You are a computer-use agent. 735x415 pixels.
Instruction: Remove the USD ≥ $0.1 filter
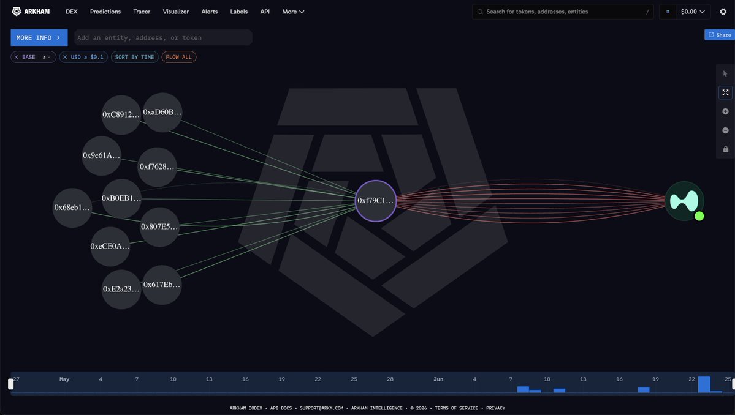[x=65, y=57]
